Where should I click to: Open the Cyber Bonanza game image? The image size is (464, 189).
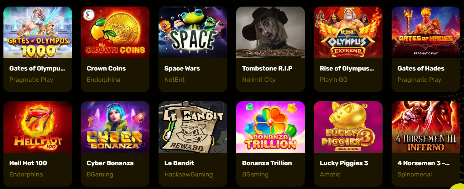point(115,127)
